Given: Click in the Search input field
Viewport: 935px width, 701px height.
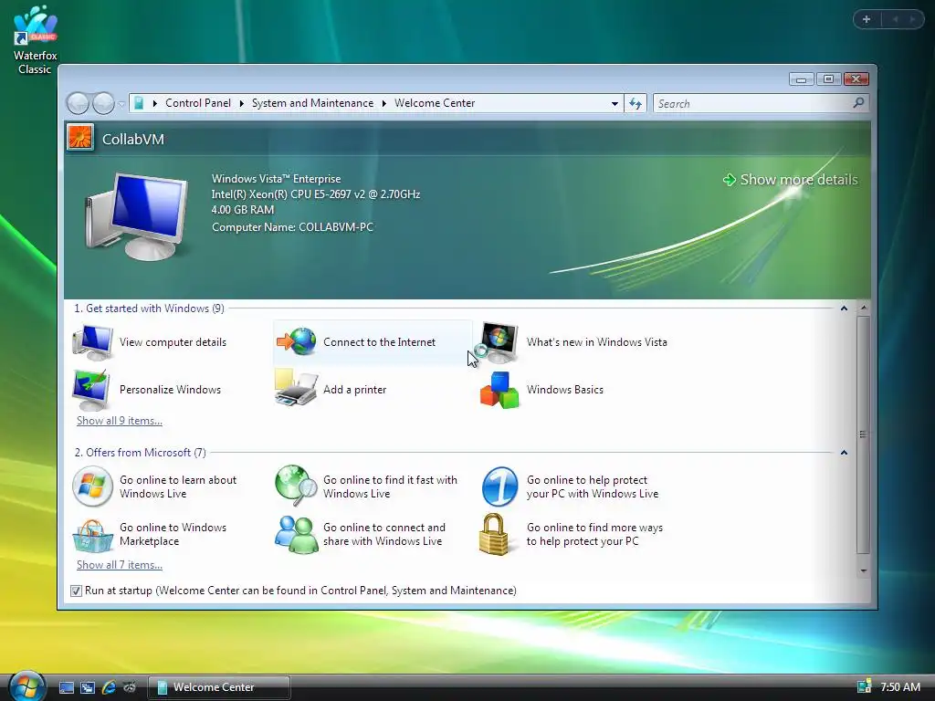Looking at the screenshot, I should [753, 104].
